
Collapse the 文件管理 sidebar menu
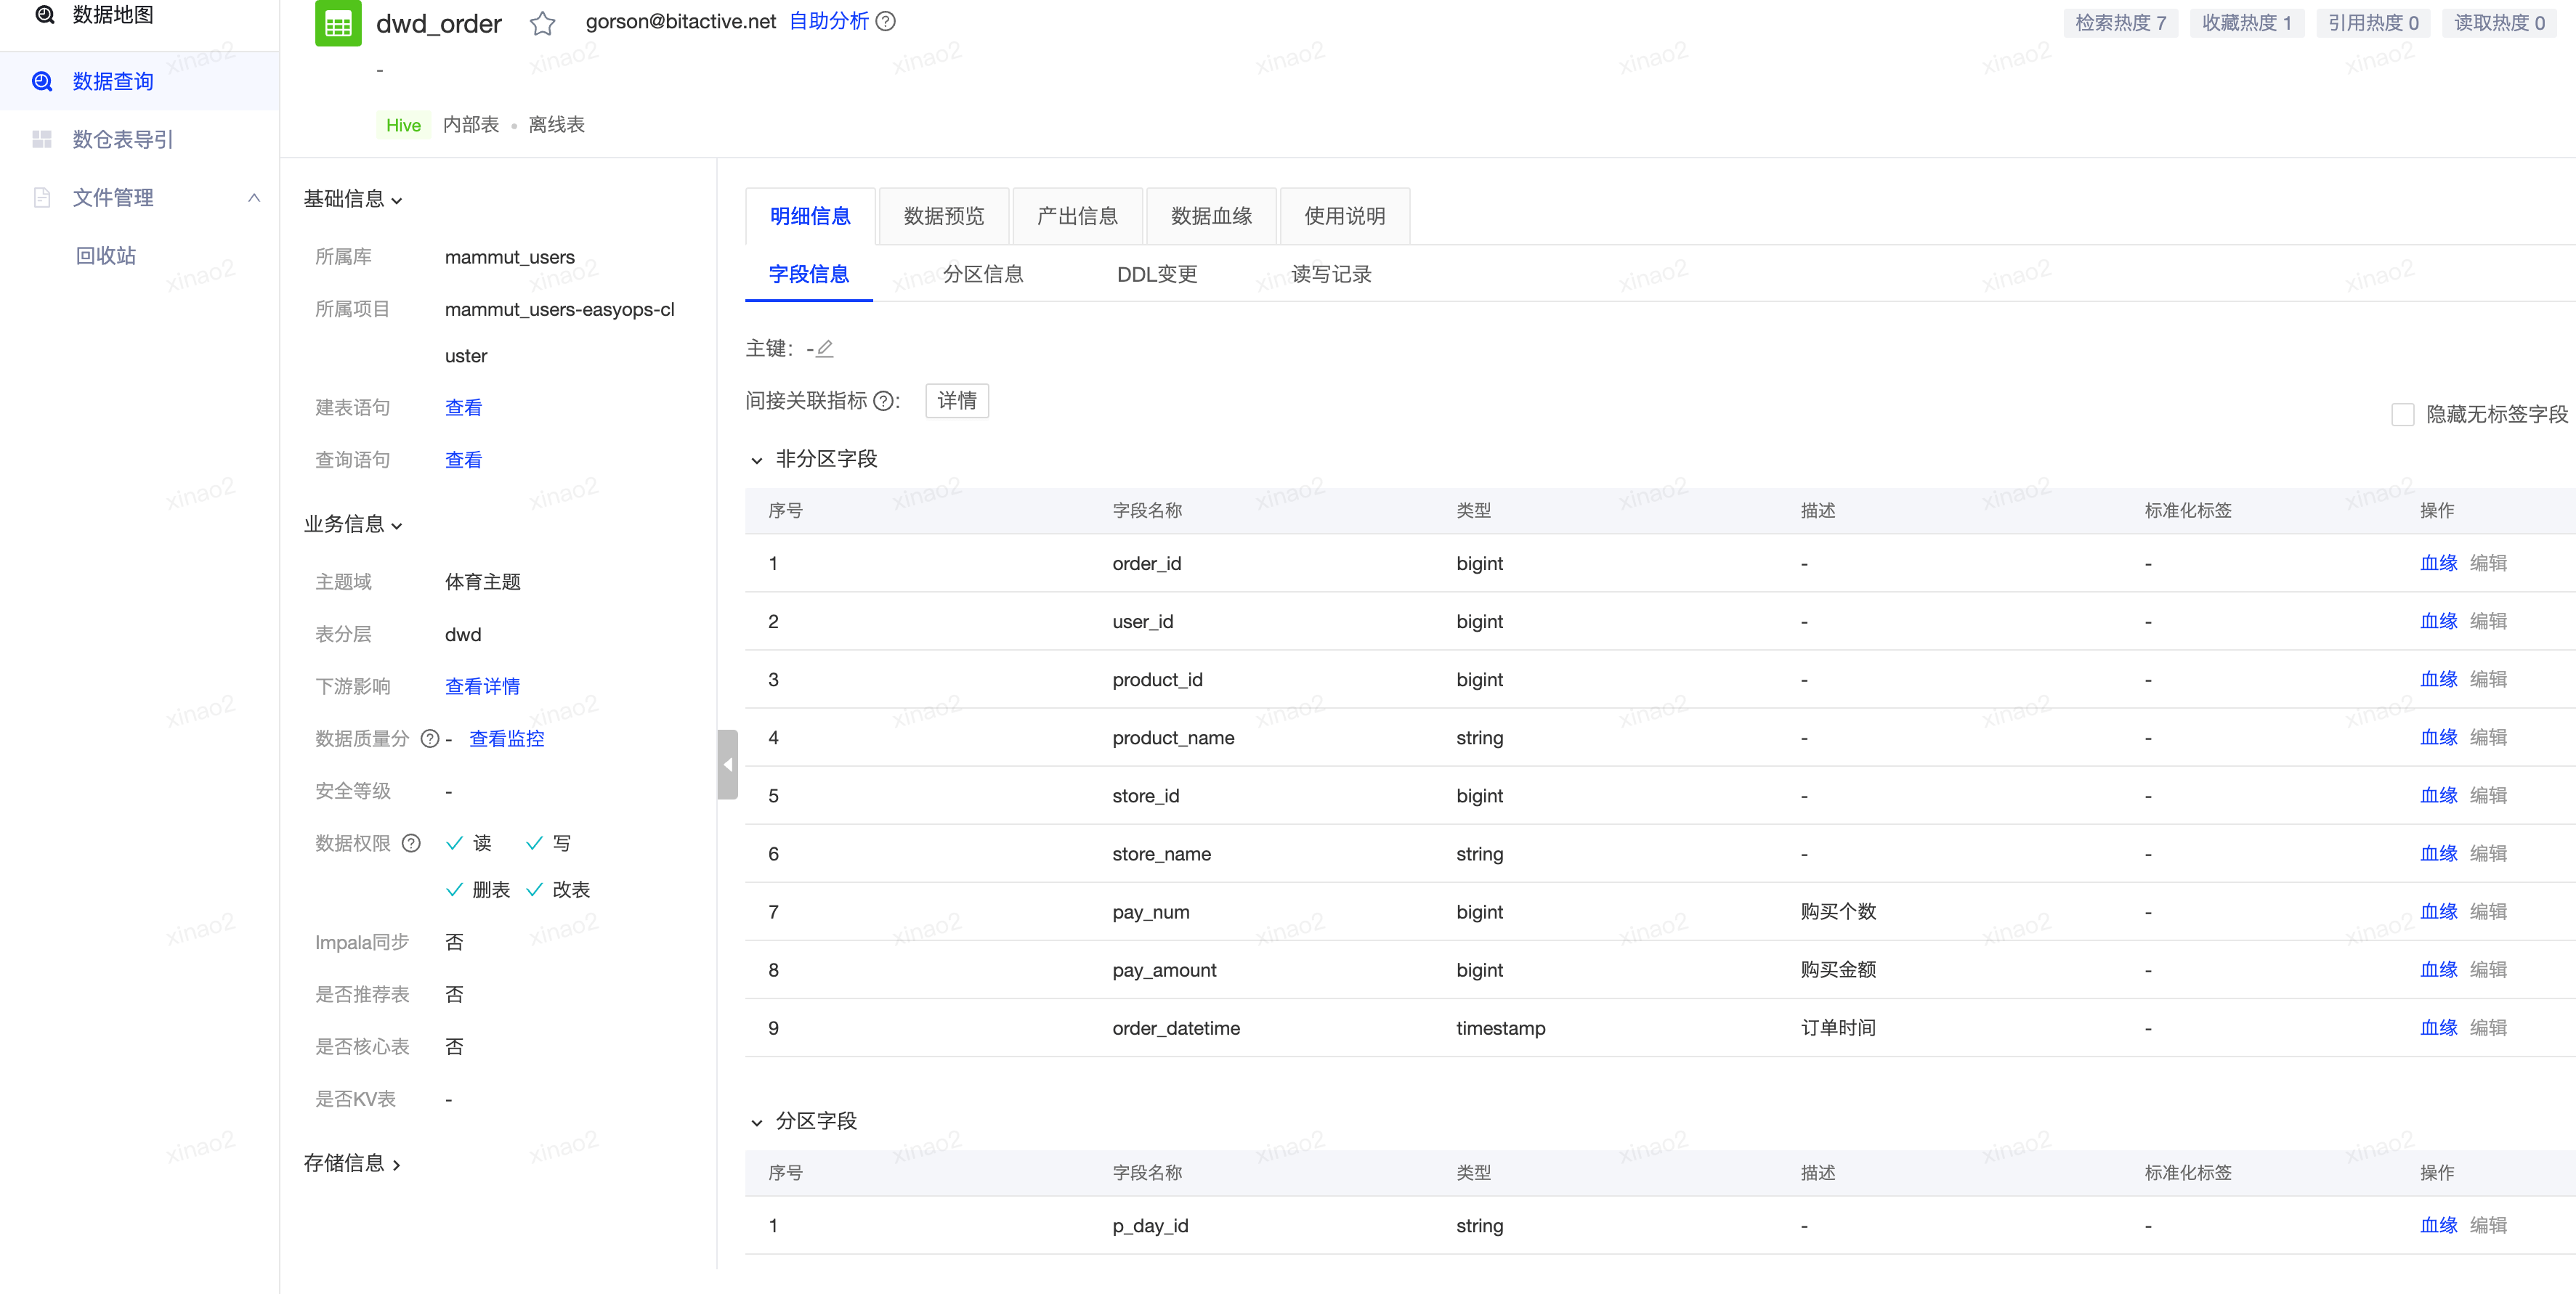[254, 198]
